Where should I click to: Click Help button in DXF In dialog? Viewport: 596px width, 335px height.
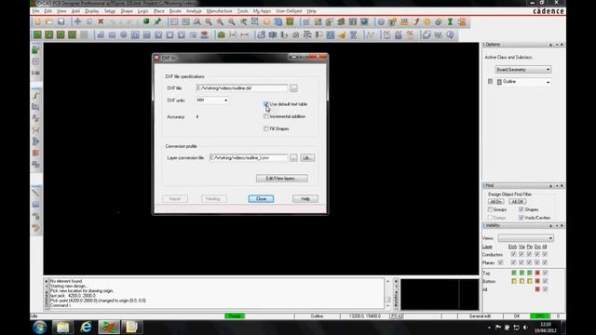tap(305, 198)
